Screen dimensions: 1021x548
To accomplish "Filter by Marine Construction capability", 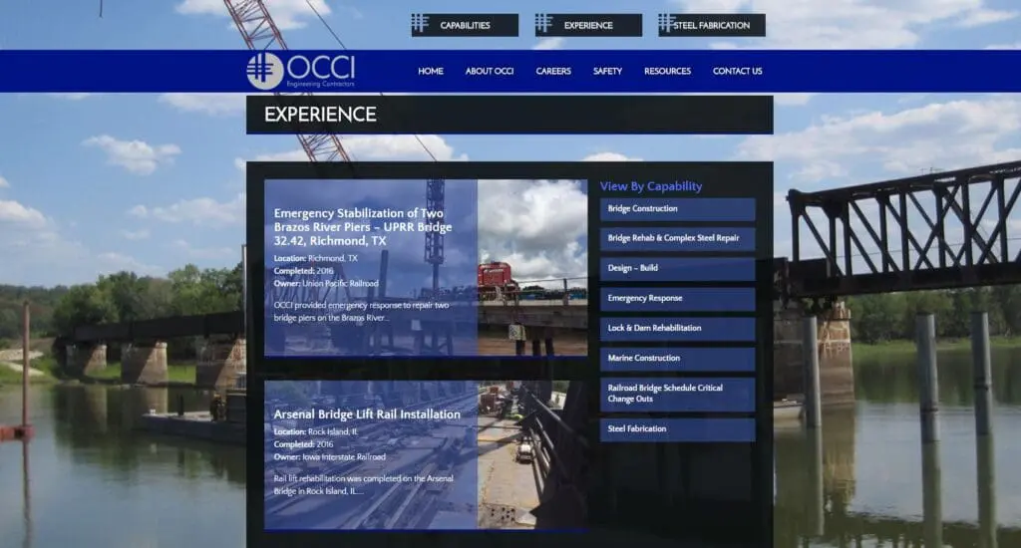I will 677,359.
